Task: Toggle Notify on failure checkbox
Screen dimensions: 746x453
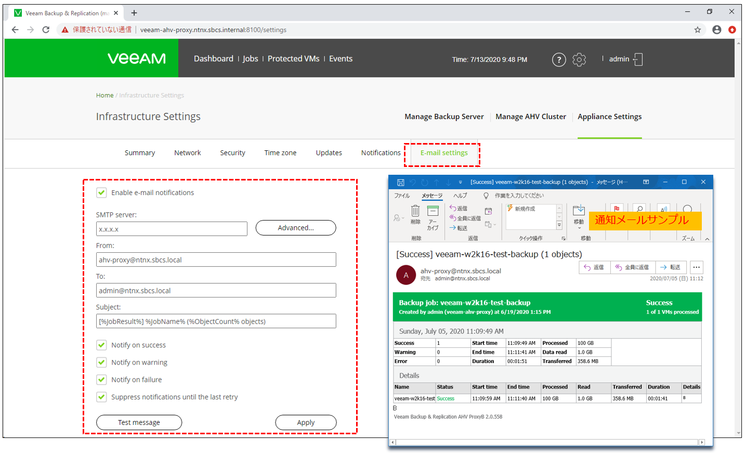Action: coord(101,379)
